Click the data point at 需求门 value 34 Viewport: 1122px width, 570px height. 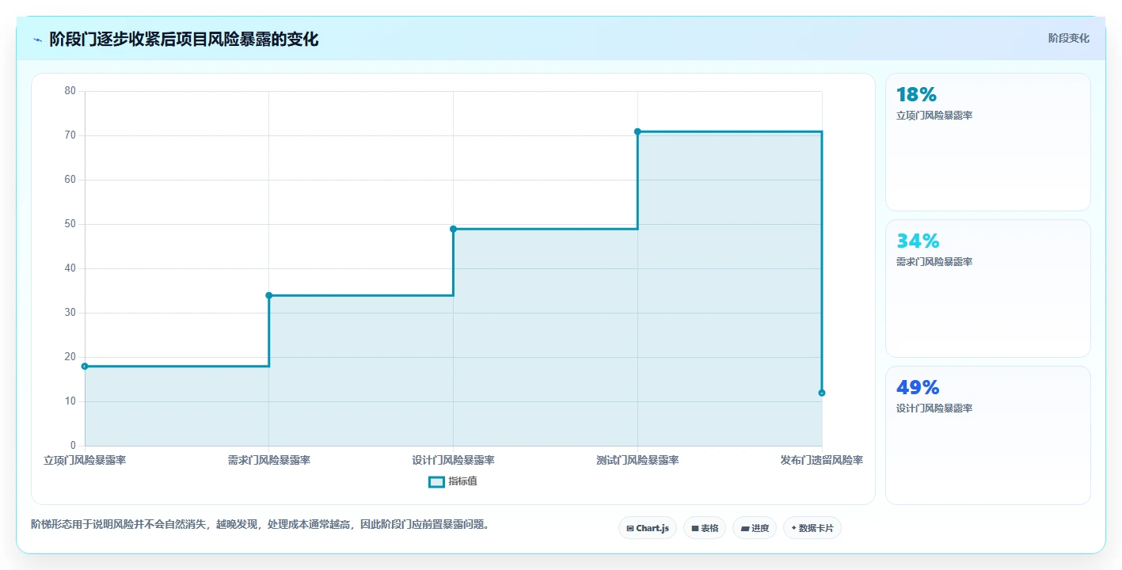click(x=269, y=295)
